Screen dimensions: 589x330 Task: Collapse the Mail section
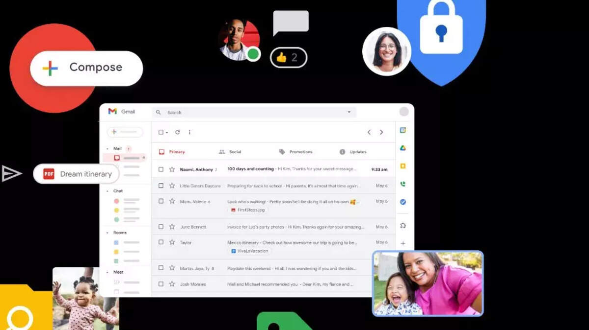pyautogui.click(x=107, y=148)
